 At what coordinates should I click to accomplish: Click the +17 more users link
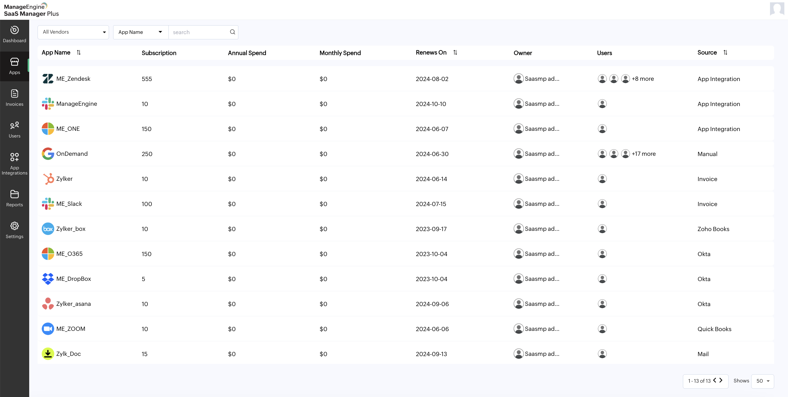point(644,154)
